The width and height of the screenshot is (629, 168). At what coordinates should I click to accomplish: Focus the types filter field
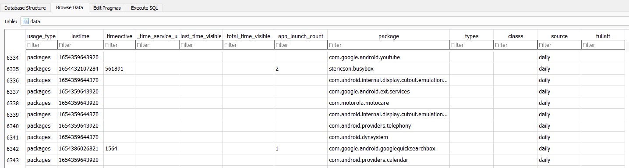(471, 45)
